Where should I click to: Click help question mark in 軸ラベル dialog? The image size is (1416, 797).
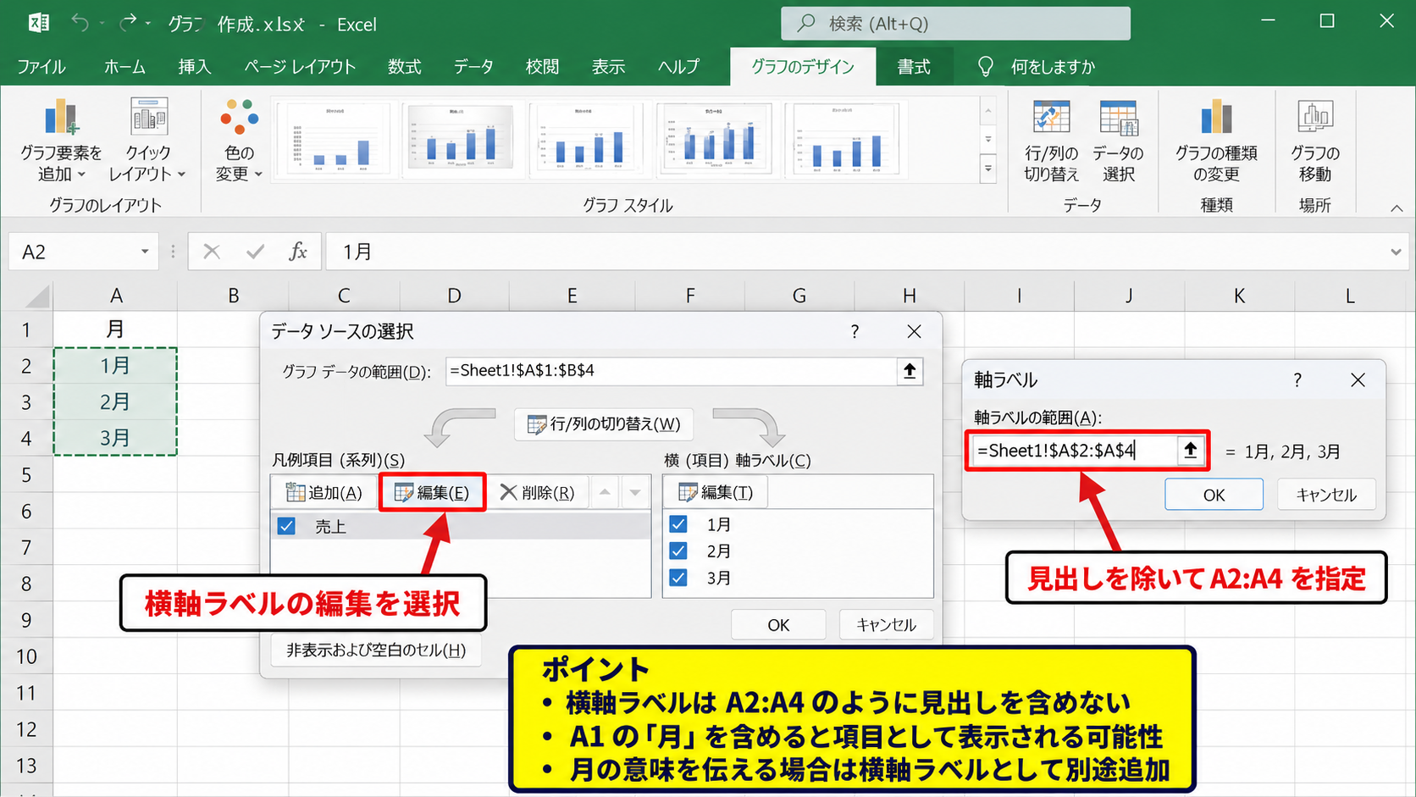[x=1297, y=380]
